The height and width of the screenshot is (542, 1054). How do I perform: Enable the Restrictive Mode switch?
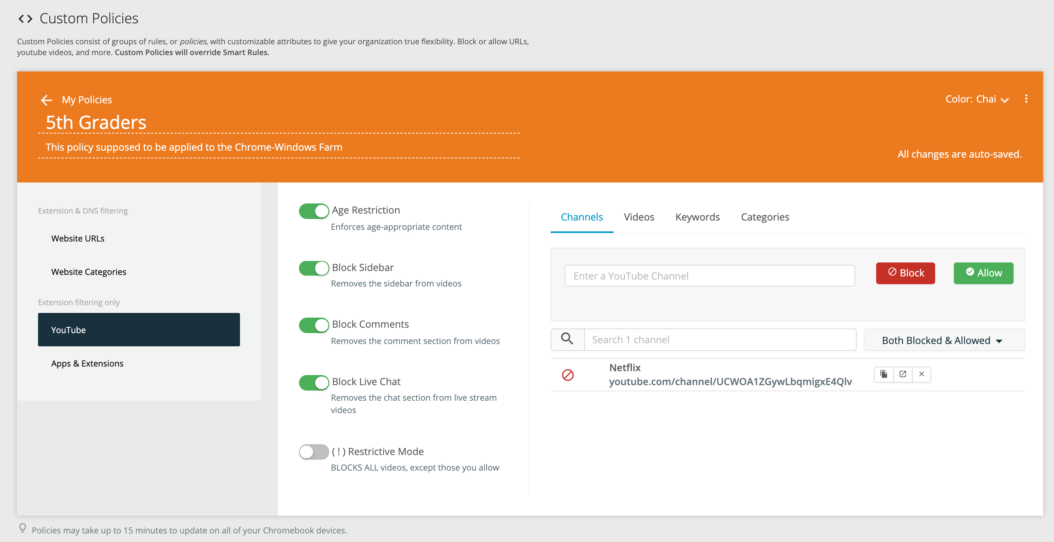tap(314, 452)
